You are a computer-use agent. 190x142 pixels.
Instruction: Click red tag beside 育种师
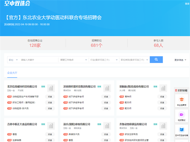tap(122, 97)
